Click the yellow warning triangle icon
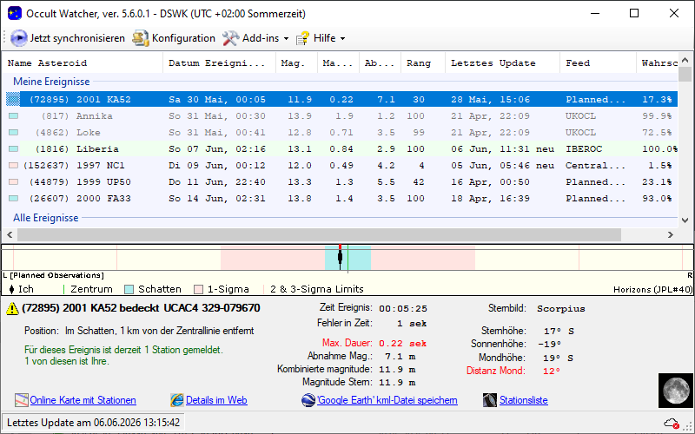 tap(12, 309)
